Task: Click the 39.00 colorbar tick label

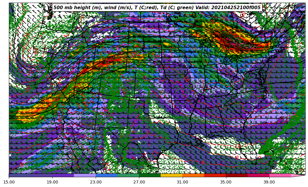Action: (269, 182)
